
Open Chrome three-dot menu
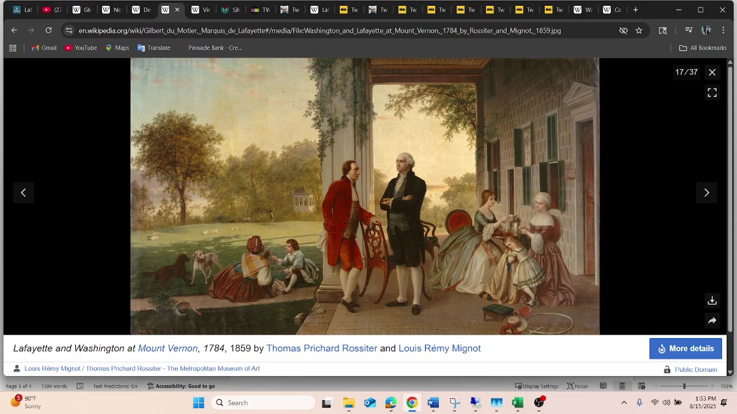pos(723,30)
